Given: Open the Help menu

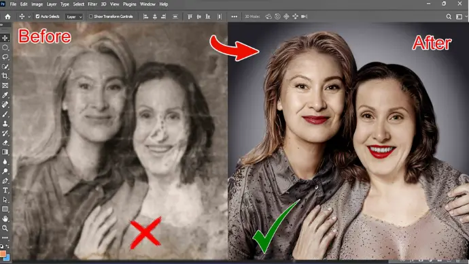Looking at the screenshot, I should [164, 4].
